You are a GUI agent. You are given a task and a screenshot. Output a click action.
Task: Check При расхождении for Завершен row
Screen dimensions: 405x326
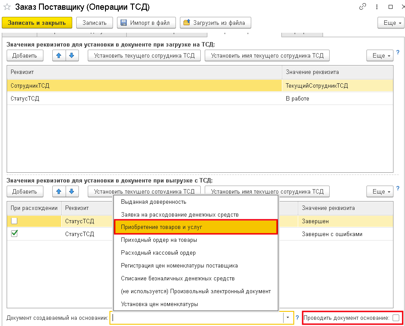coord(14,221)
